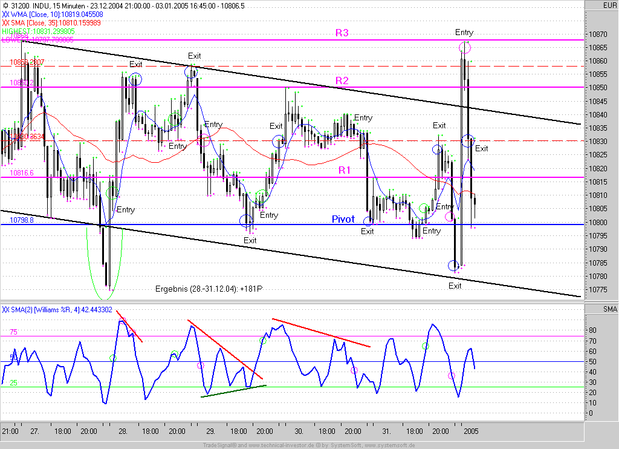The width and height of the screenshot is (619, 449).
Task: Click the 29. date label on time axis
Action: click(x=210, y=431)
